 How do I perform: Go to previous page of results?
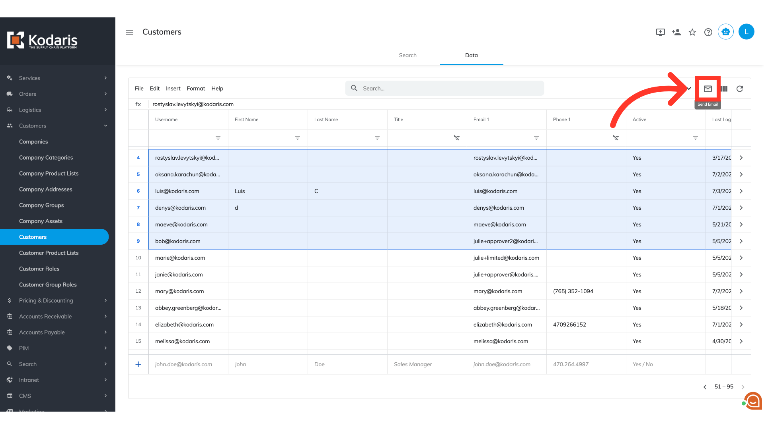(705, 387)
